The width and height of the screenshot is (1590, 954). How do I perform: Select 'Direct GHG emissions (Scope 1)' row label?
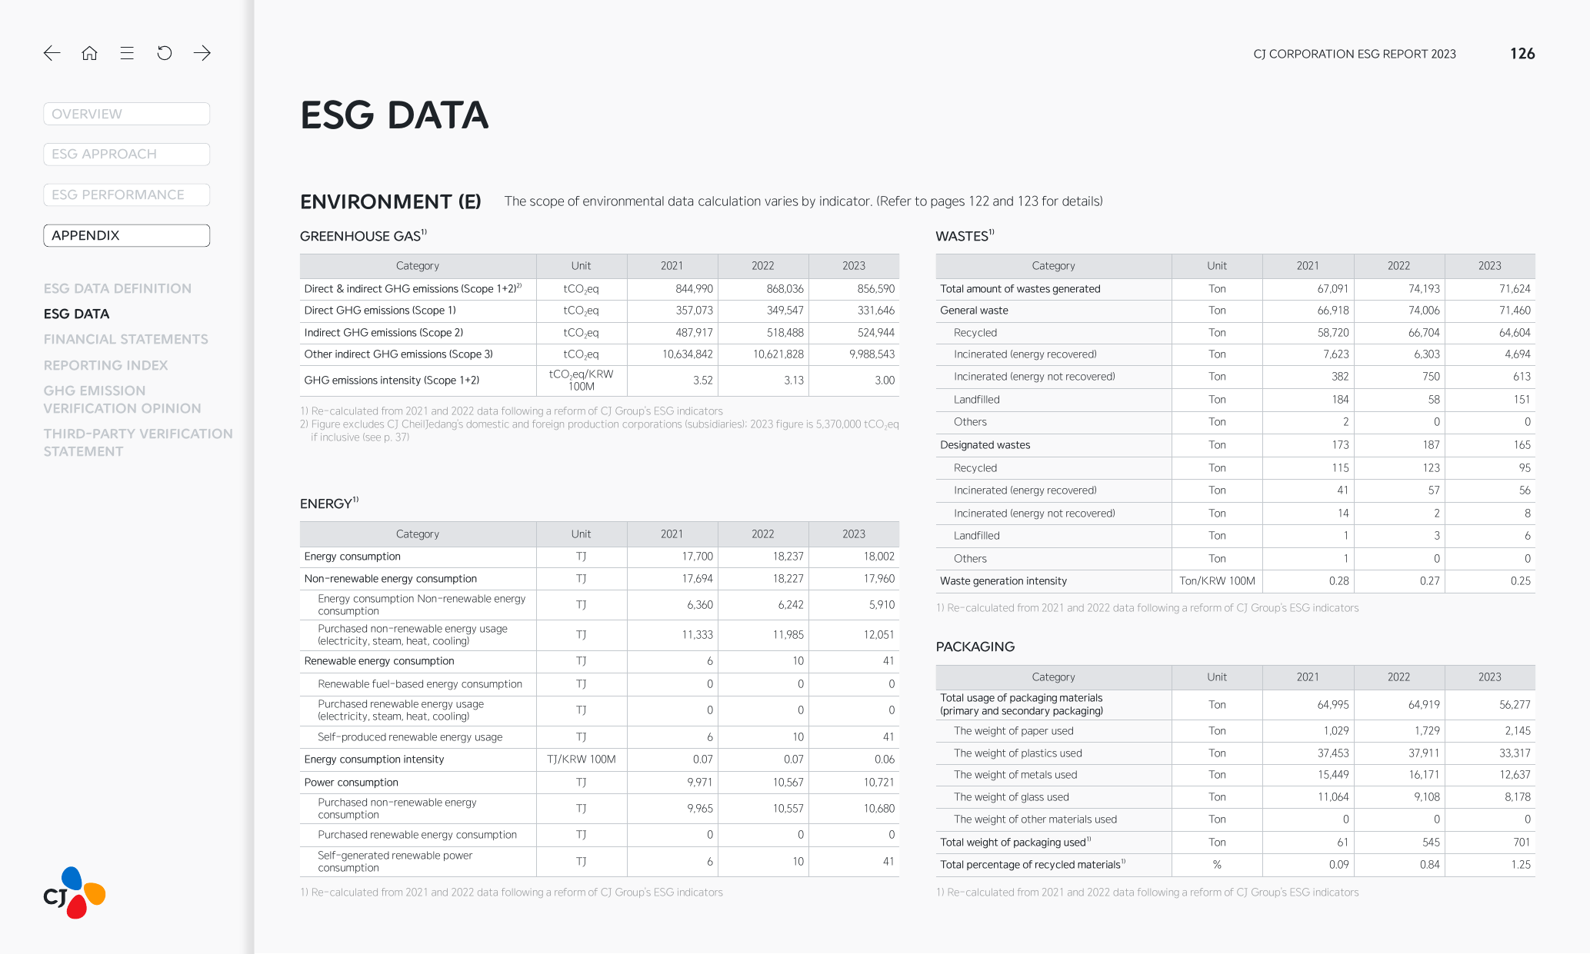point(380,311)
